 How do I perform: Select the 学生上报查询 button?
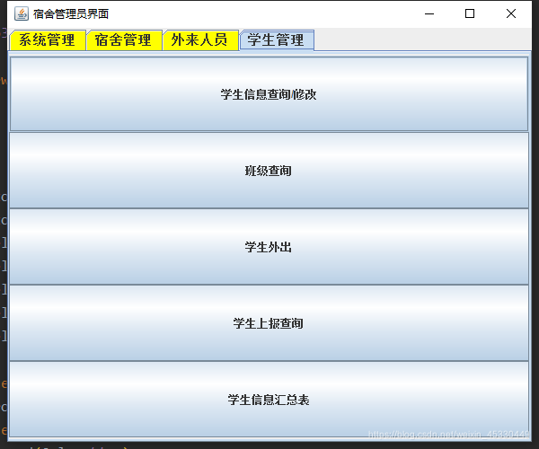tap(269, 323)
